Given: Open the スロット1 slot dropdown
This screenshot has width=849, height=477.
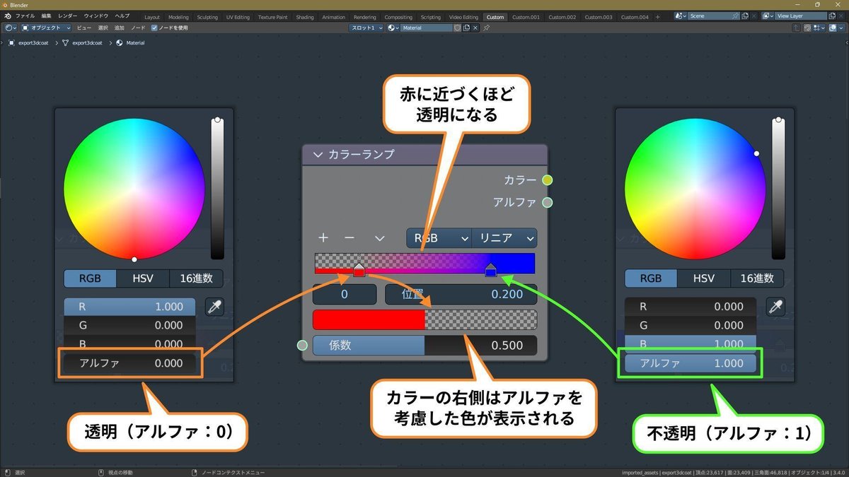Looking at the screenshot, I should point(367,28).
